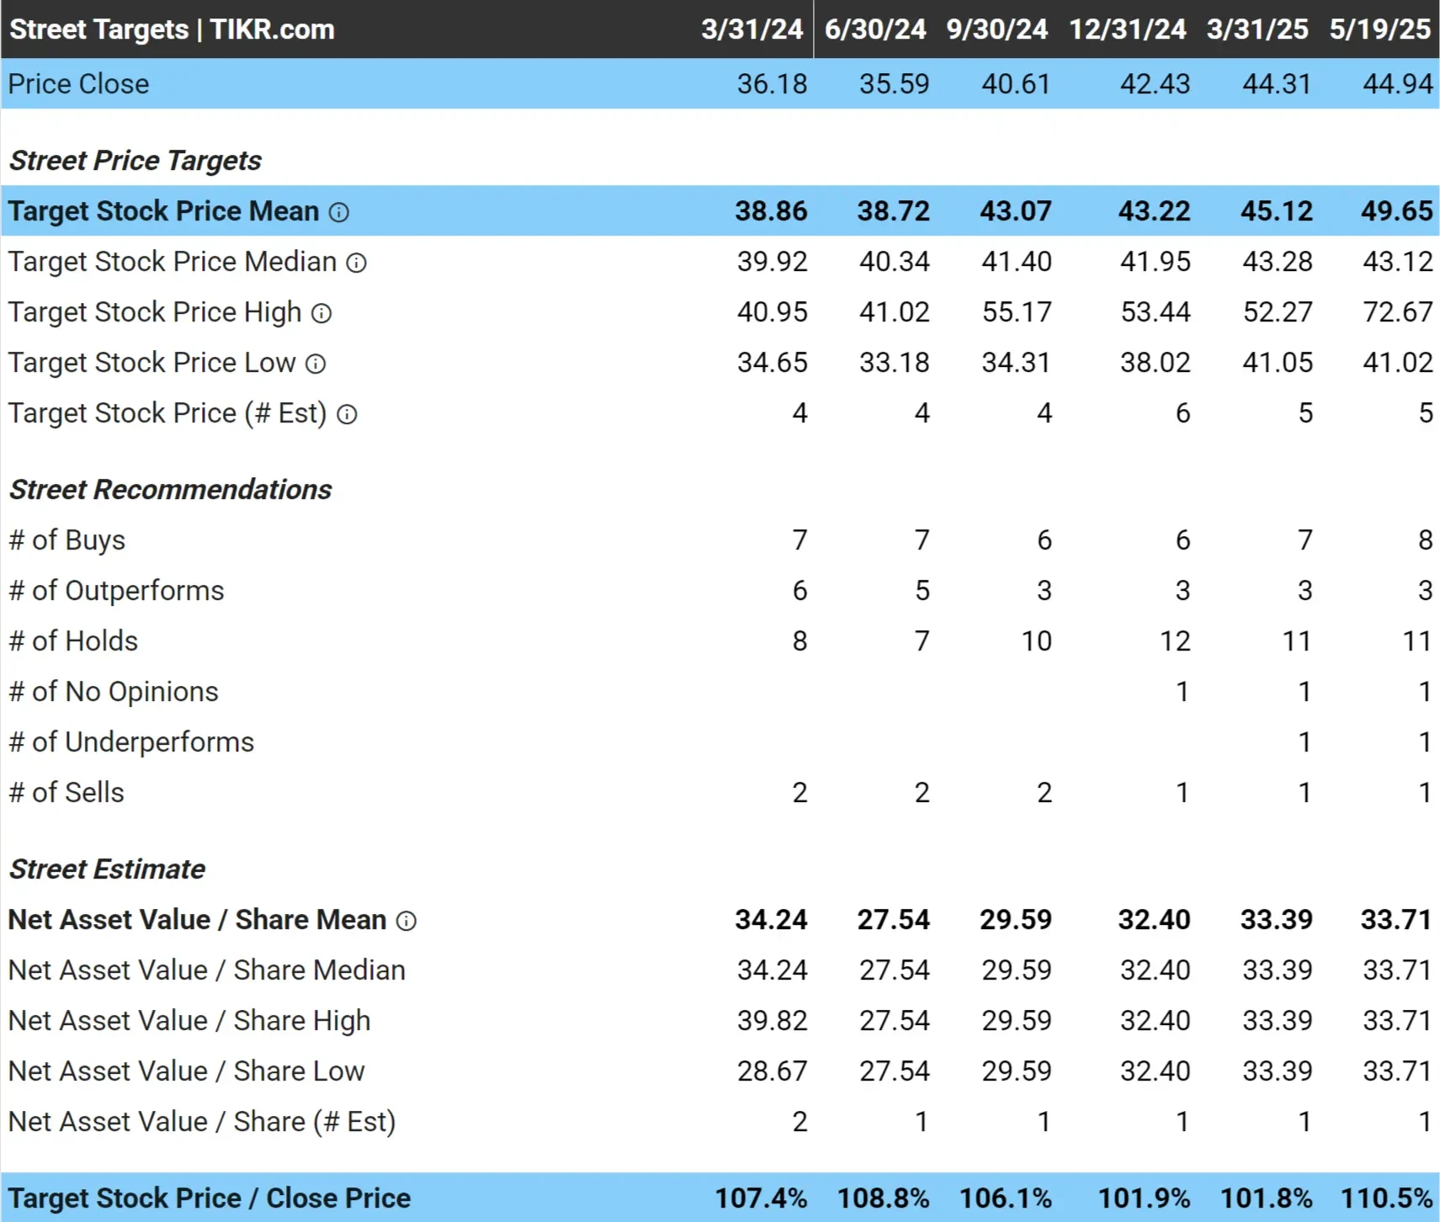Select the 9/30/24 column header
This screenshot has height=1222, width=1440.
pos(997,29)
